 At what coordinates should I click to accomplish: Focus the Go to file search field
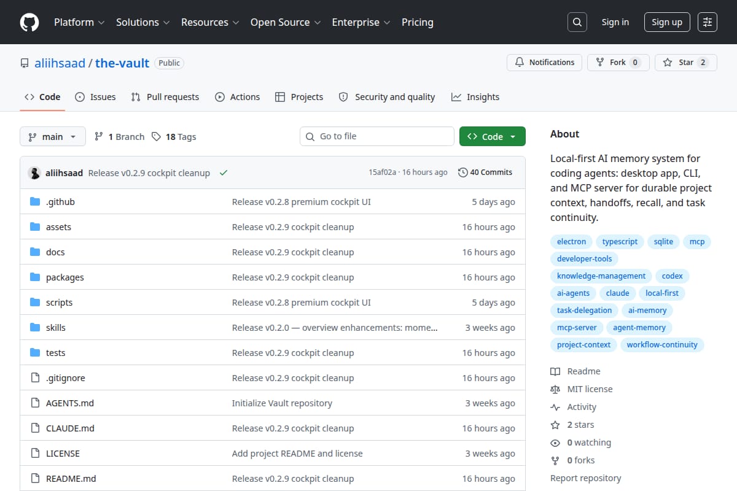click(x=377, y=136)
